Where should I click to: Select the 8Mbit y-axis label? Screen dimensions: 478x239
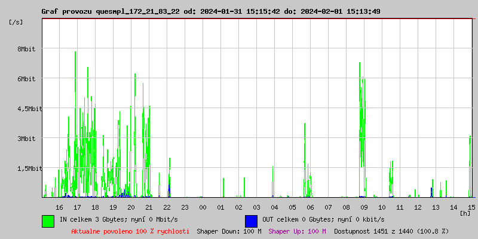(x=26, y=49)
